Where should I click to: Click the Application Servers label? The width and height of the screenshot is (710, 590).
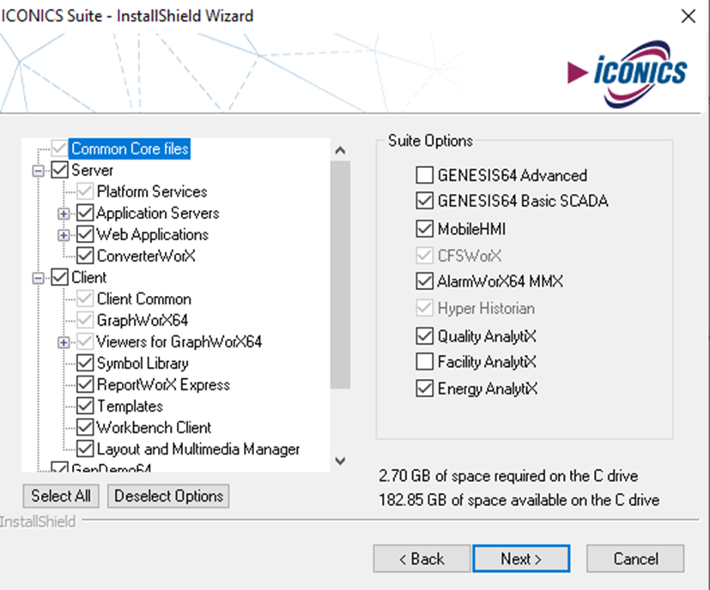pos(158,214)
